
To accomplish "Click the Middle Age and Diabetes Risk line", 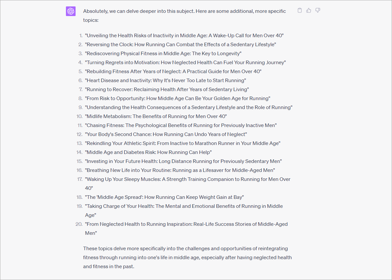I will [x=148, y=152].
